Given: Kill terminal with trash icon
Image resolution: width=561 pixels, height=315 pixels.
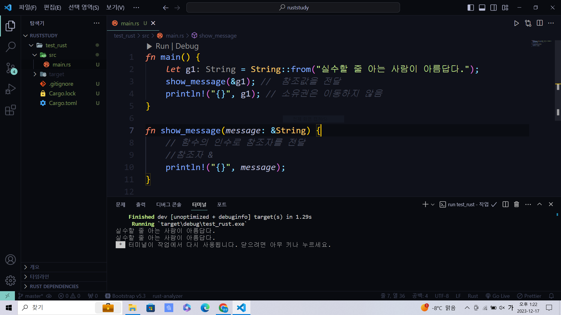Looking at the screenshot, I should click(x=517, y=204).
